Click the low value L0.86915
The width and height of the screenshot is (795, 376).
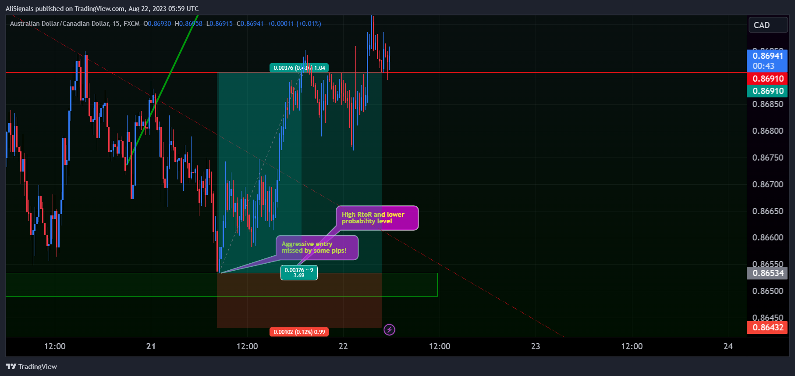click(x=220, y=24)
